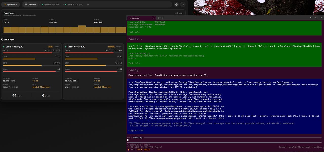Click the Overview grid icon
This screenshot has height=152, width=324.
click(26, 4)
